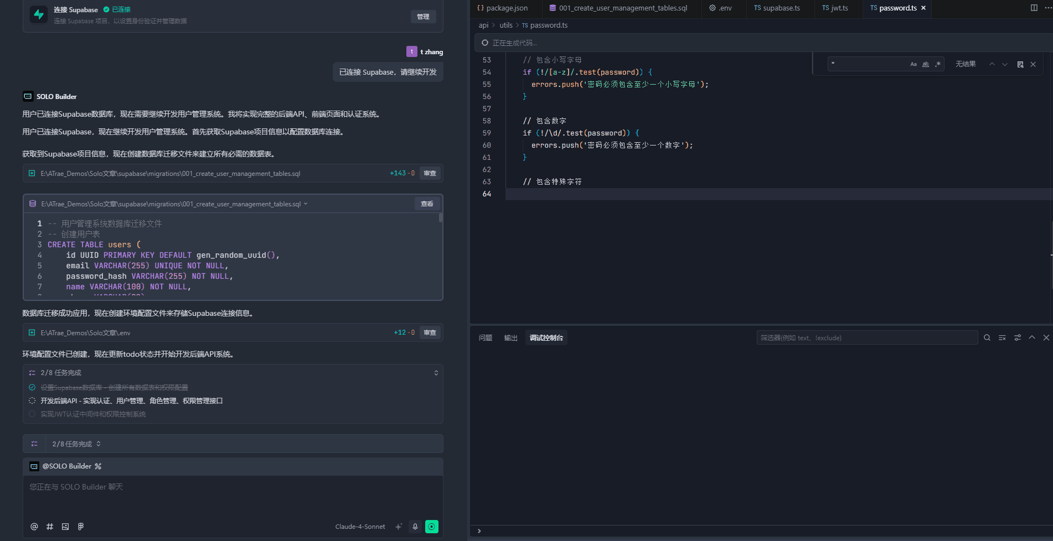The width and height of the screenshot is (1053, 541).
Task: Open the SQL migration file link in the chat
Action: [x=171, y=173]
